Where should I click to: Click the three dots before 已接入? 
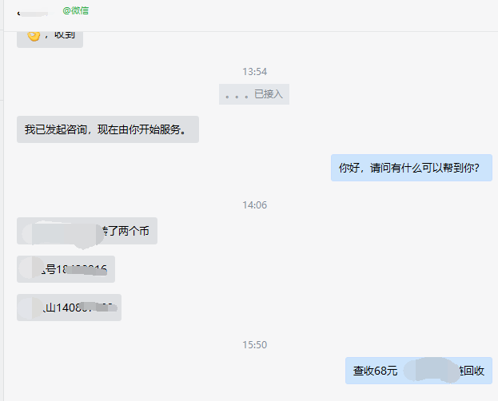[237, 96]
